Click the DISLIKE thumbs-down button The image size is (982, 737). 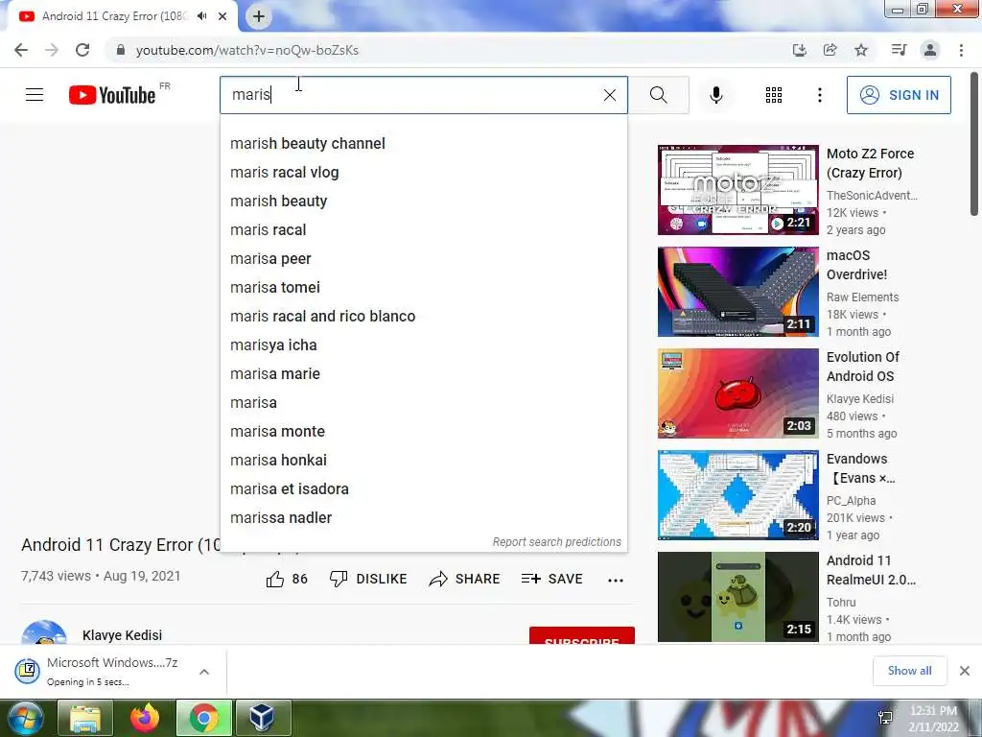368,579
